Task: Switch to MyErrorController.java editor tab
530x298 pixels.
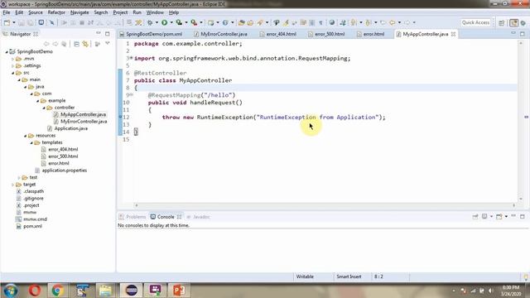Action: pos(224,34)
